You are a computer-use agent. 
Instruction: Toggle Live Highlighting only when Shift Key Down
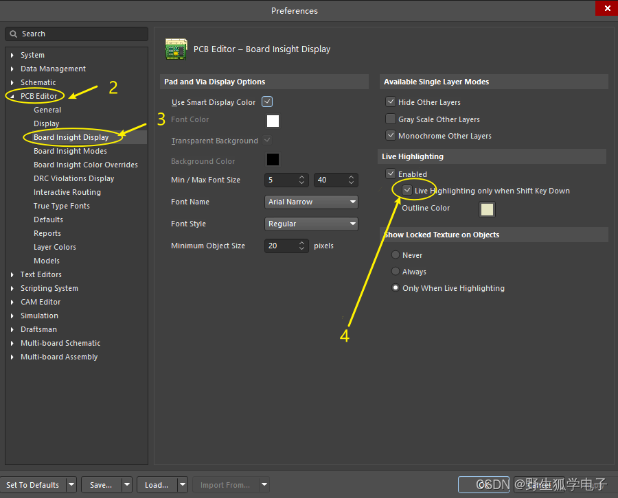tap(407, 190)
